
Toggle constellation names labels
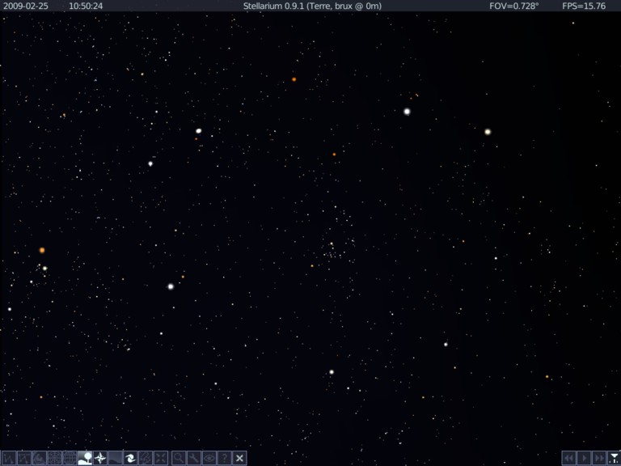tap(24, 459)
